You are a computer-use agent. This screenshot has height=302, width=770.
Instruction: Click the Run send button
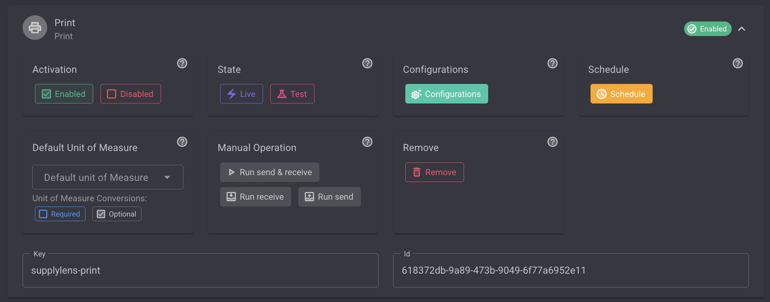[329, 197]
